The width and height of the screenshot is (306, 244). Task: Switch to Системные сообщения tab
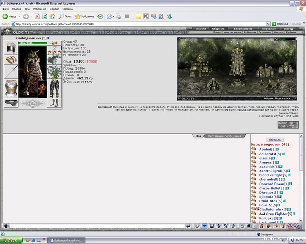[224, 136]
